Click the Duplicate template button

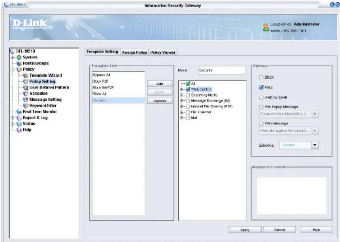point(160,101)
